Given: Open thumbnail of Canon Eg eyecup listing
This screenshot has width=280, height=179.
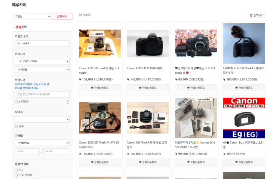Looking at the screenshot, I should 244,118.
